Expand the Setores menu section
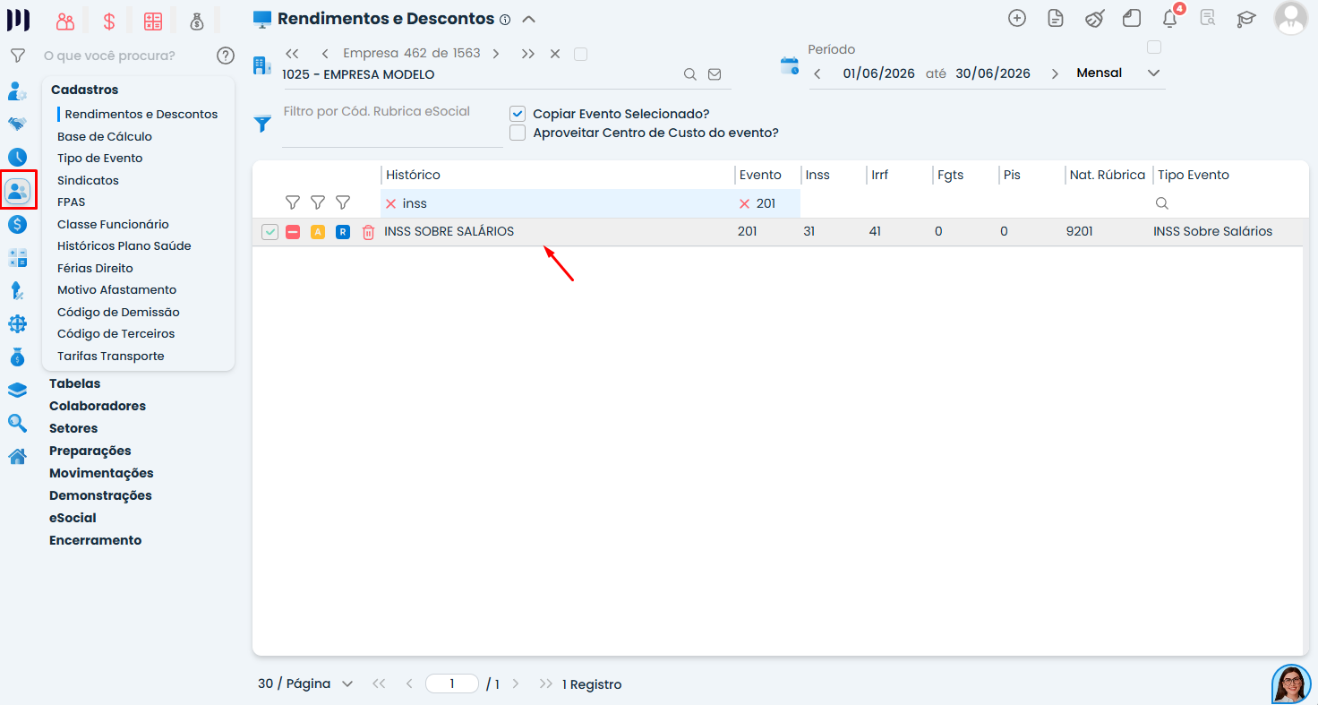Screen dimensions: 1318x705 tap(73, 428)
